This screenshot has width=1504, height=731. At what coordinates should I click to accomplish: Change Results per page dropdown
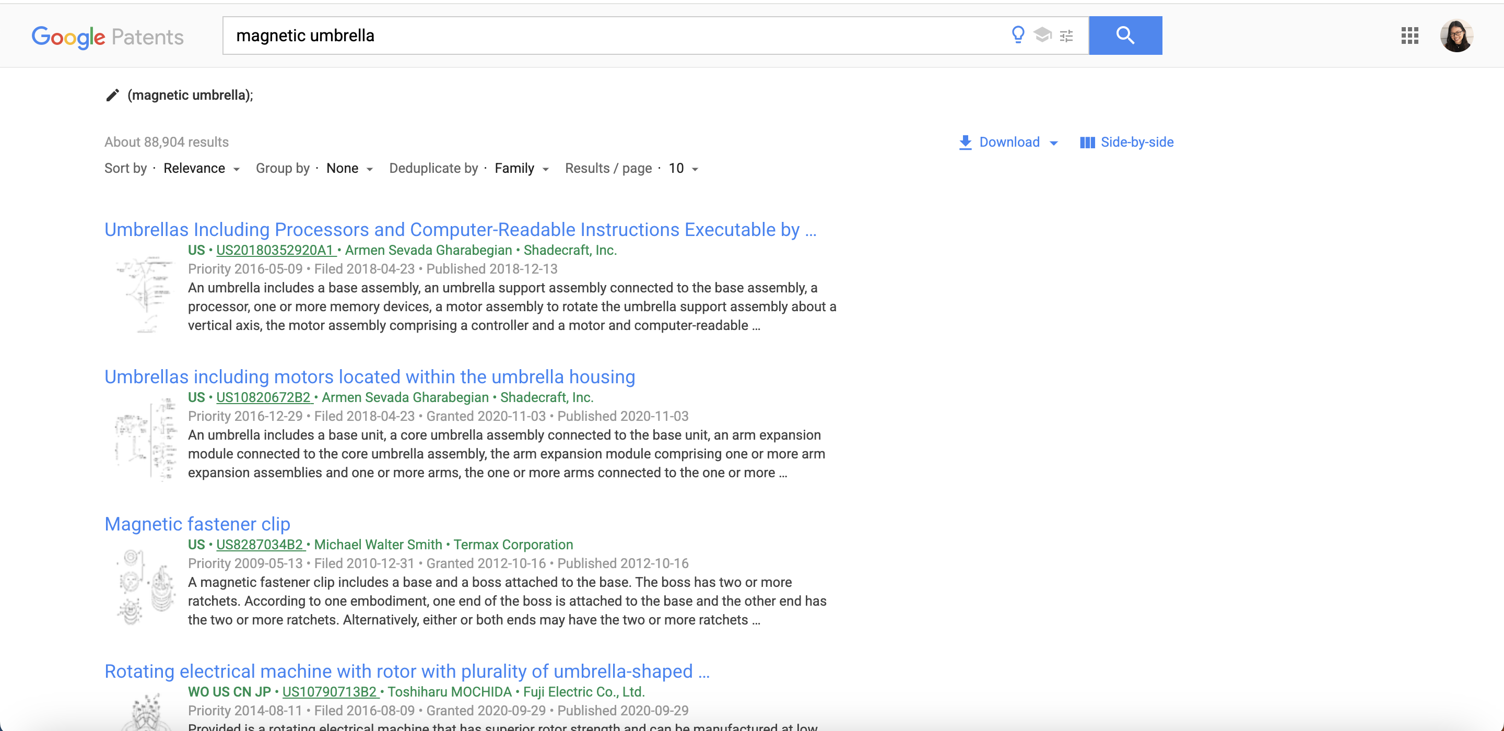tap(683, 169)
